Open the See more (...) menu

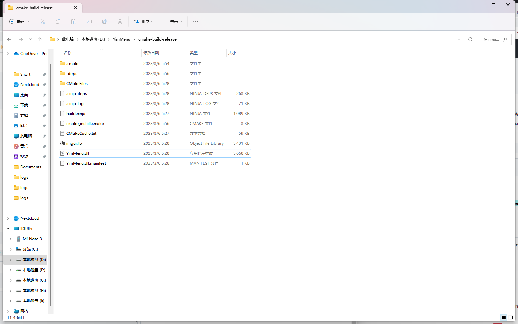tap(195, 22)
